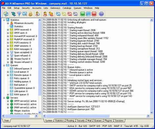Open the Gateways menu
Screen dimensions: 155x129
tap(55, 8)
